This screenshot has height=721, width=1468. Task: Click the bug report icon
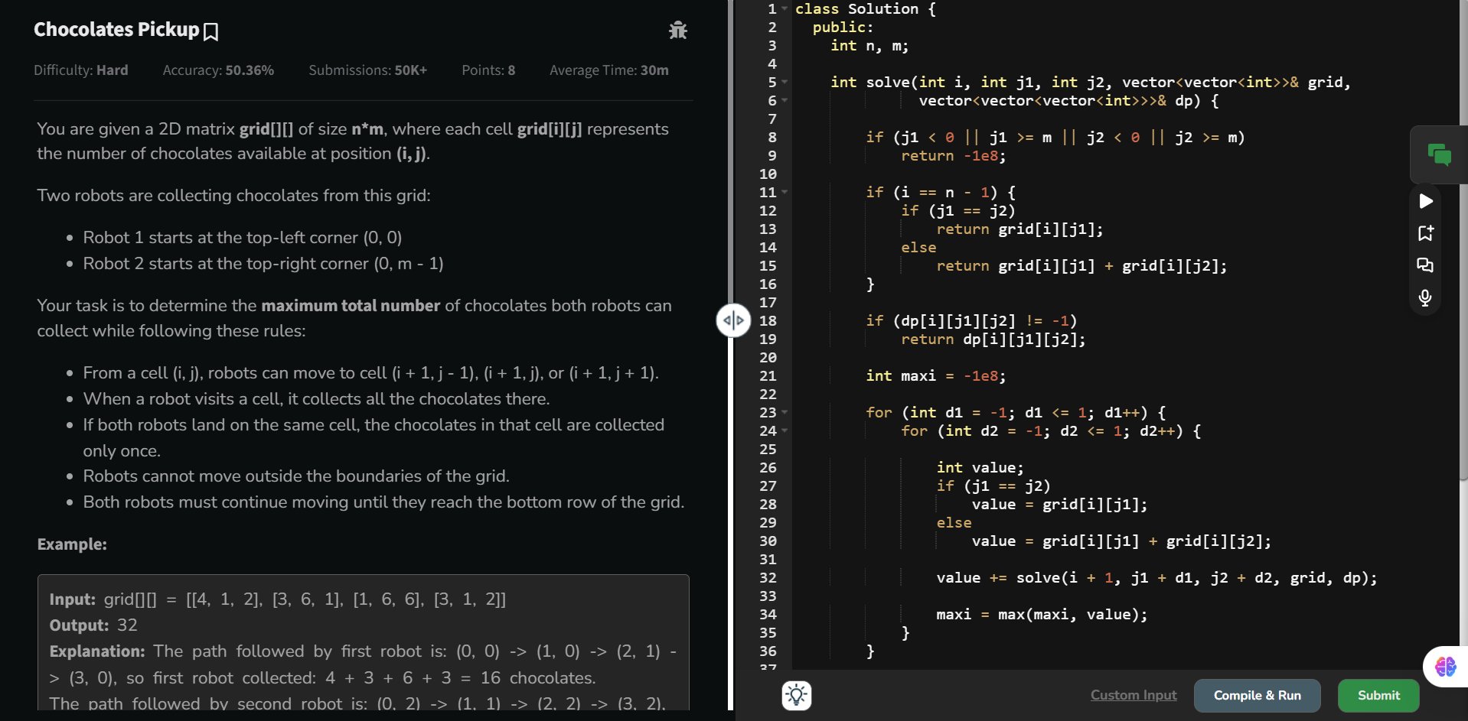(677, 31)
